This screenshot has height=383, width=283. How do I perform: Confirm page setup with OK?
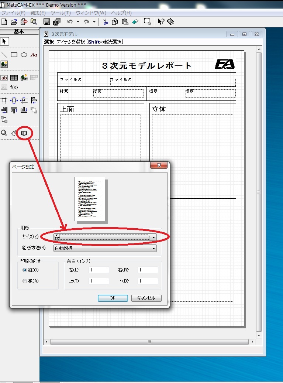[x=113, y=298]
